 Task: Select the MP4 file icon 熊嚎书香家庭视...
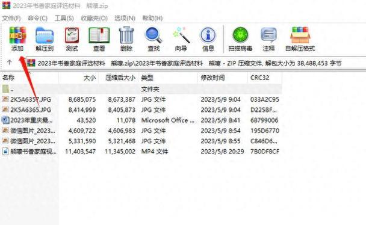(x=5, y=152)
